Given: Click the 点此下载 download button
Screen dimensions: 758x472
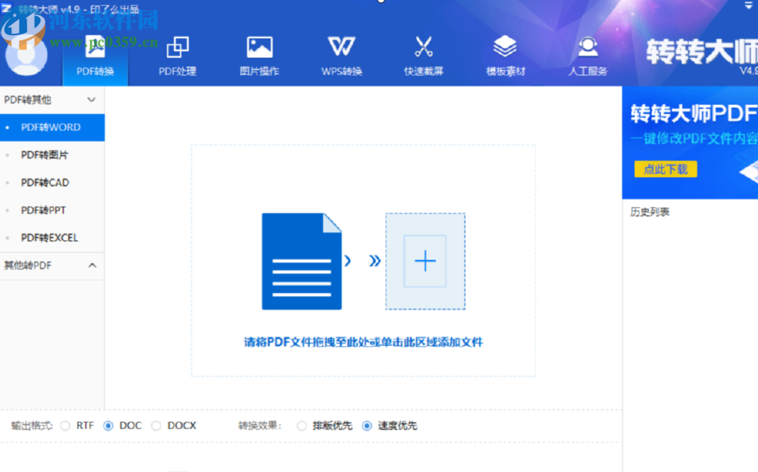Looking at the screenshot, I should [665, 169].
